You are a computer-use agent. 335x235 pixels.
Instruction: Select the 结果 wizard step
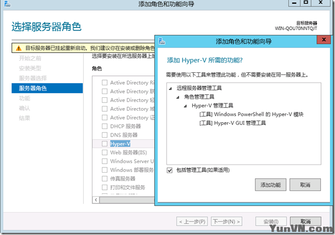[24, 118]
